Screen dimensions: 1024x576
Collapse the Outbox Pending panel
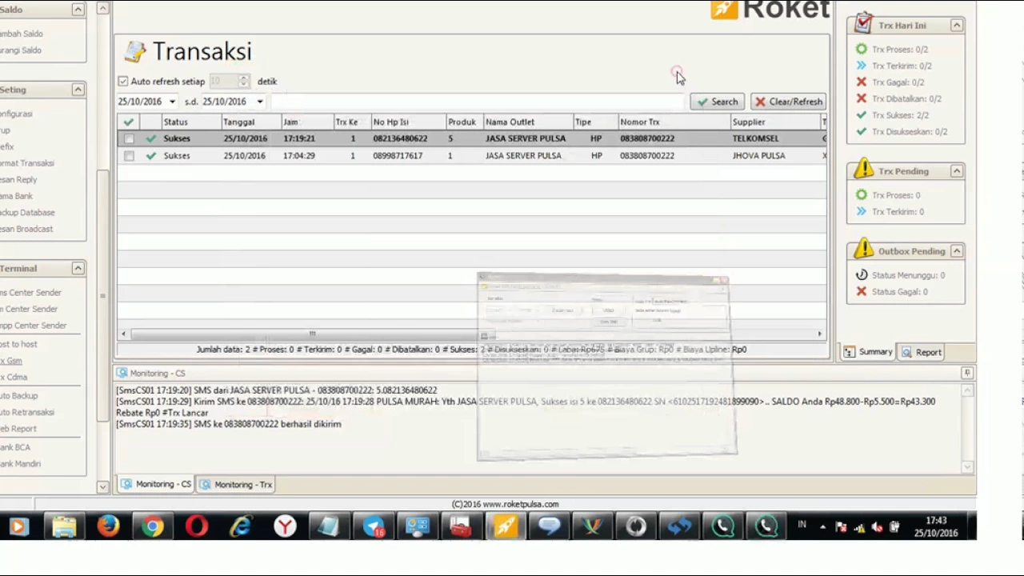pyautogui.click(x=956, y=251)
